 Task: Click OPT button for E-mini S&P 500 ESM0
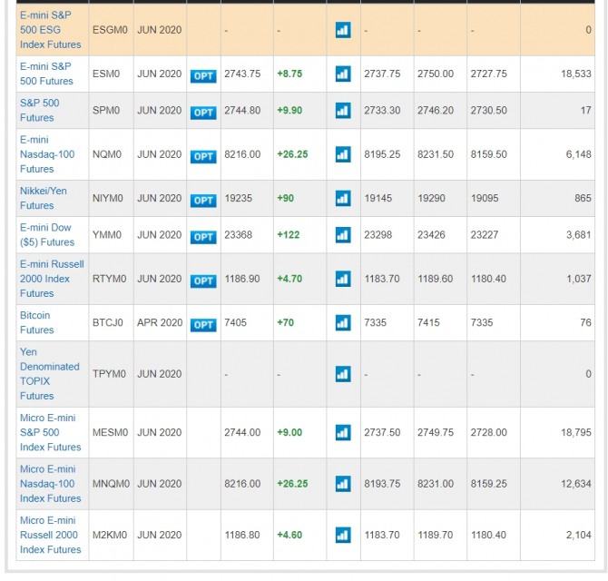[203, 75]
